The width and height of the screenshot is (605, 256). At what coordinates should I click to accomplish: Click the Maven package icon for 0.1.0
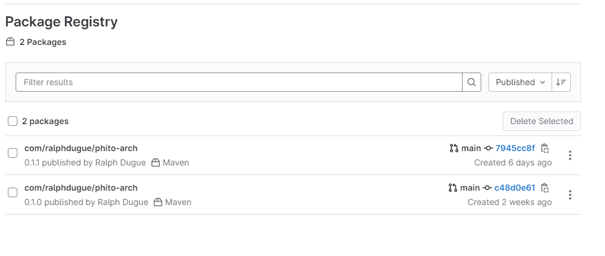pos(158,202)
